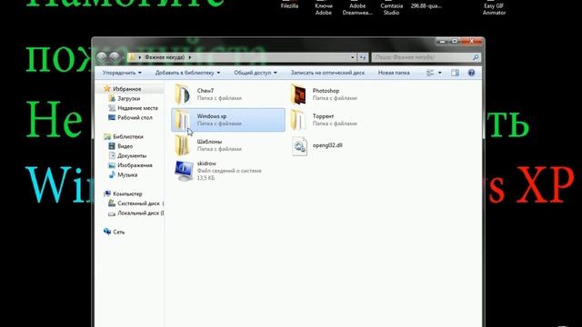Click the skidrow file name text
Screen dimensions: 582x327
[206, 163]
